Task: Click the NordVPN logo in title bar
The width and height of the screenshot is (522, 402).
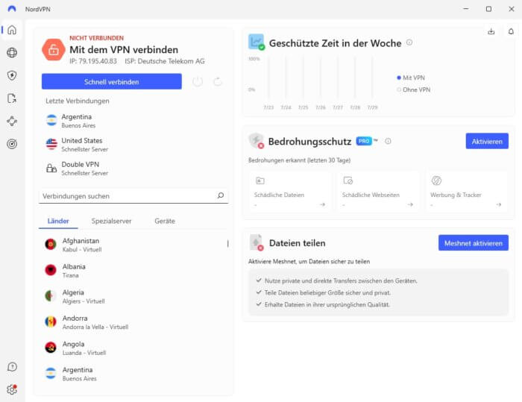Action: [12, 9]
